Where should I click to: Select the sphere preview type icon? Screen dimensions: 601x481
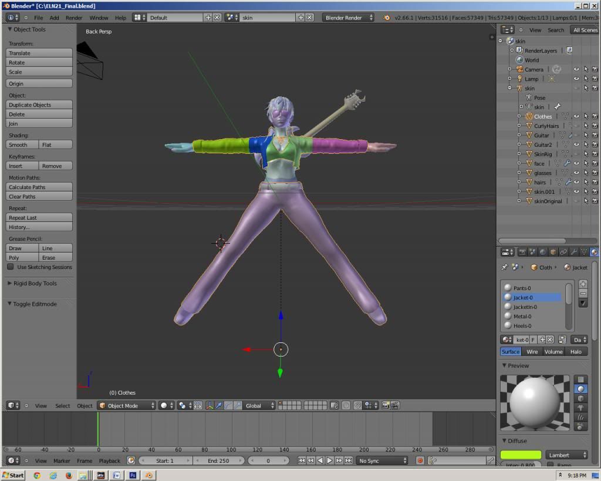(581, 389)
